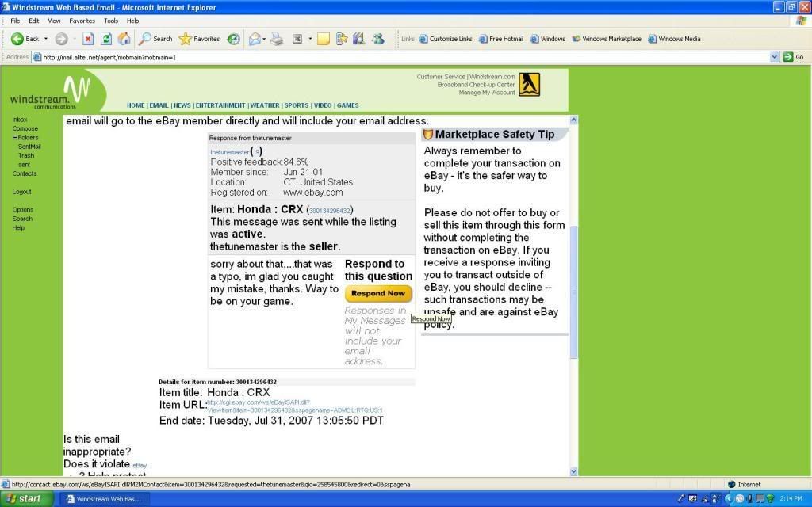Screen dimensions: 812x507
Task: Click the scroll down arrow of email pane
Action: (574, 471)
